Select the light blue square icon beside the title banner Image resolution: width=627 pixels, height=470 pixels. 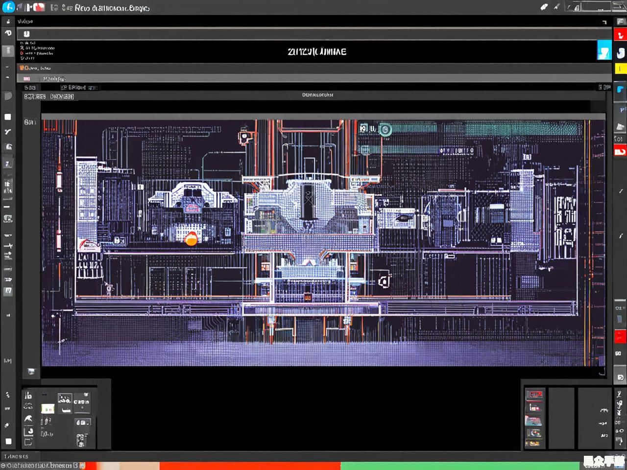(x=604, y=50)
